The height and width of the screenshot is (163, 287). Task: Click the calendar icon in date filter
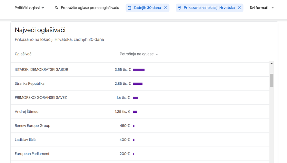pos(129,8)
